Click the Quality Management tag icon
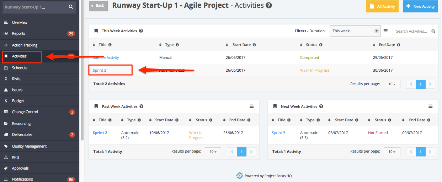Viewport: 442px width, 182px height. click(x=6, y=146)
